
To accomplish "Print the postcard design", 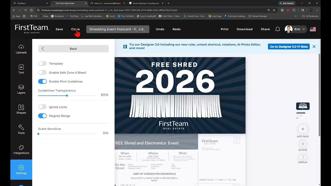I will [x=225, y=29].
